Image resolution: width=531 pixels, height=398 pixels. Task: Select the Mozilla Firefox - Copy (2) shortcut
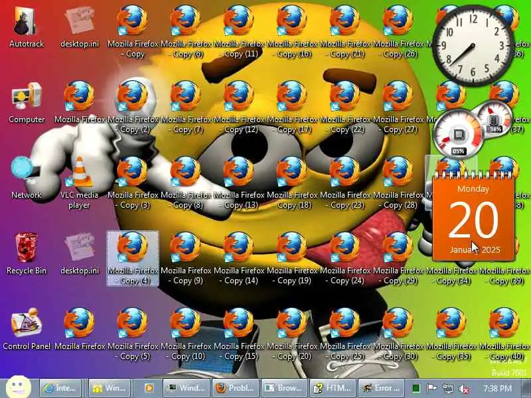(133, 107)
